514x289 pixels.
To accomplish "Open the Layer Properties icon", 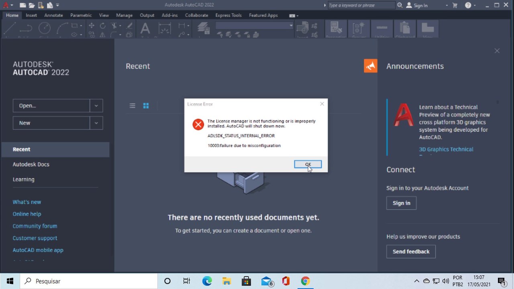I will (204, 29).
